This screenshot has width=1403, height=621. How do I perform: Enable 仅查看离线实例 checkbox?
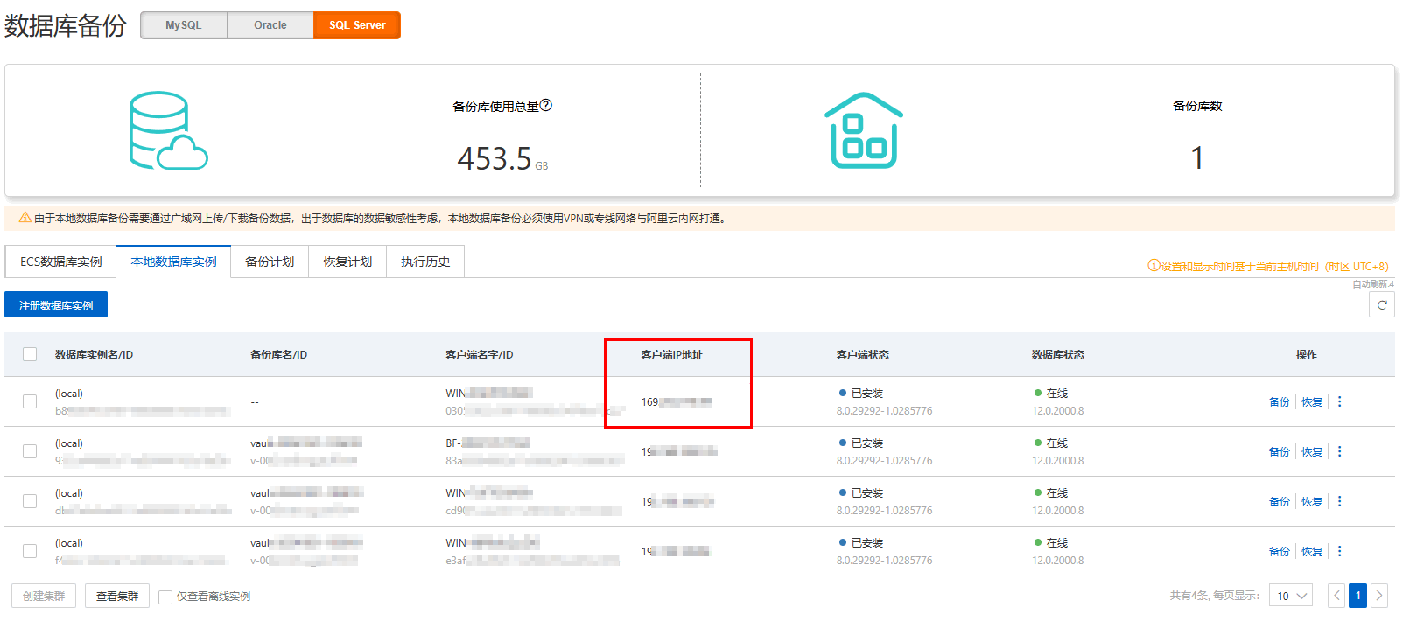[165, 597]
